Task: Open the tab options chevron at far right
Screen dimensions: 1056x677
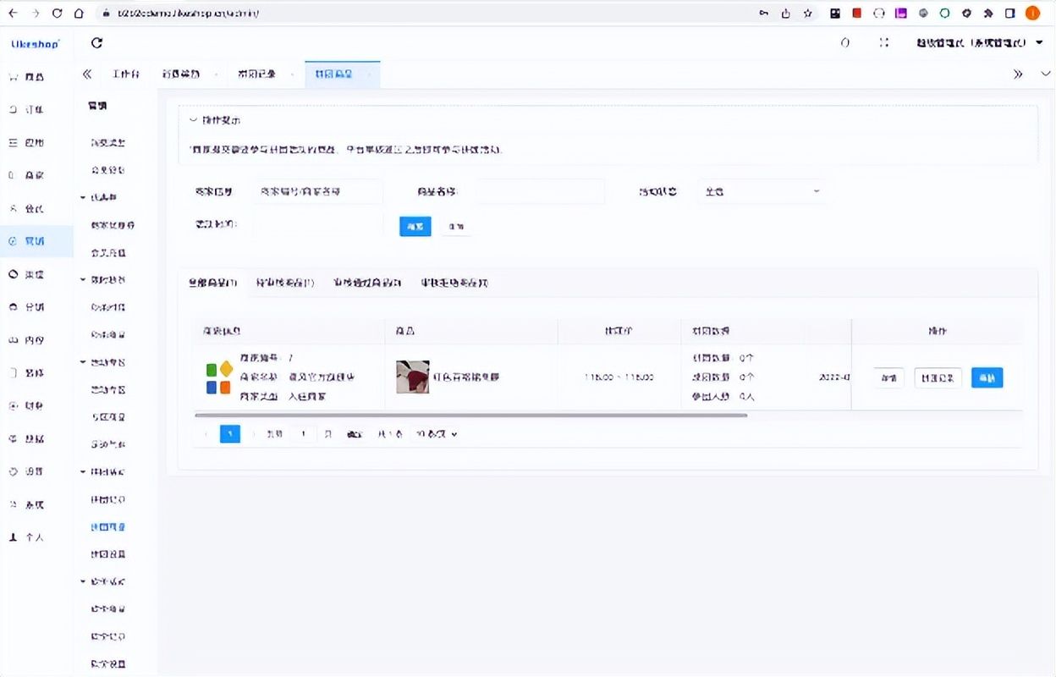Action: [x=1044, y=74]
